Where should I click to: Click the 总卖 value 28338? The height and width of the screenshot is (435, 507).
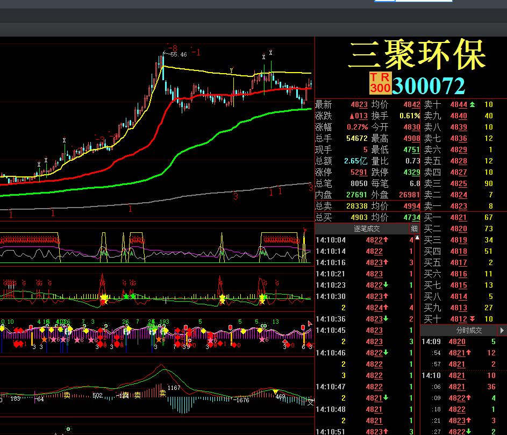click(356, 206)
